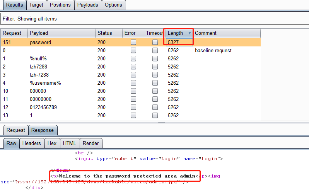Select the 'password' payload cell
Image resolution: width=309 pixels, height=193 pixels.
(61, 42)
